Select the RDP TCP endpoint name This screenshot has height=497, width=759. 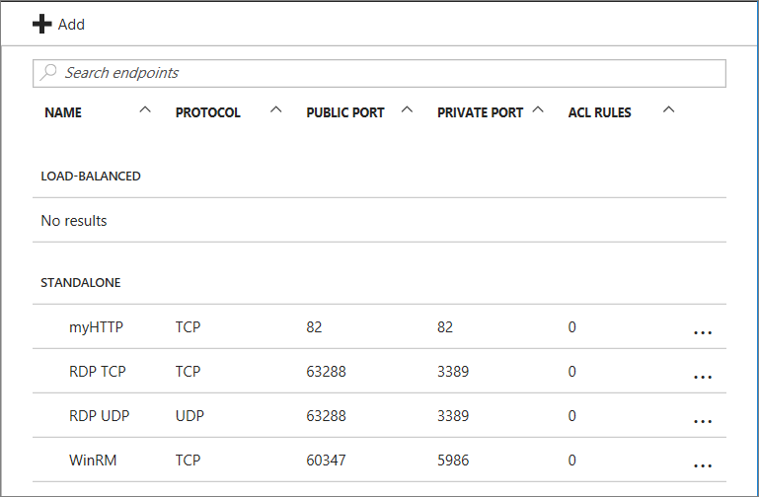click(98, 372)
